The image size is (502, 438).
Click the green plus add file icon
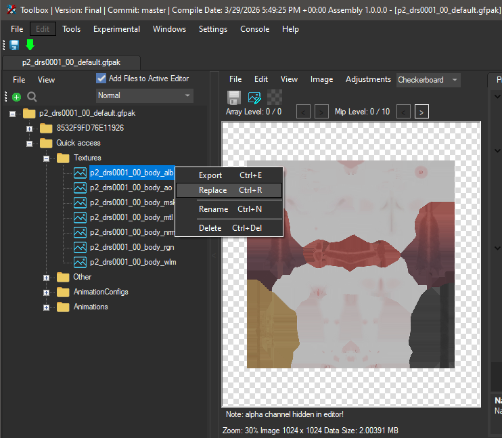16,97
